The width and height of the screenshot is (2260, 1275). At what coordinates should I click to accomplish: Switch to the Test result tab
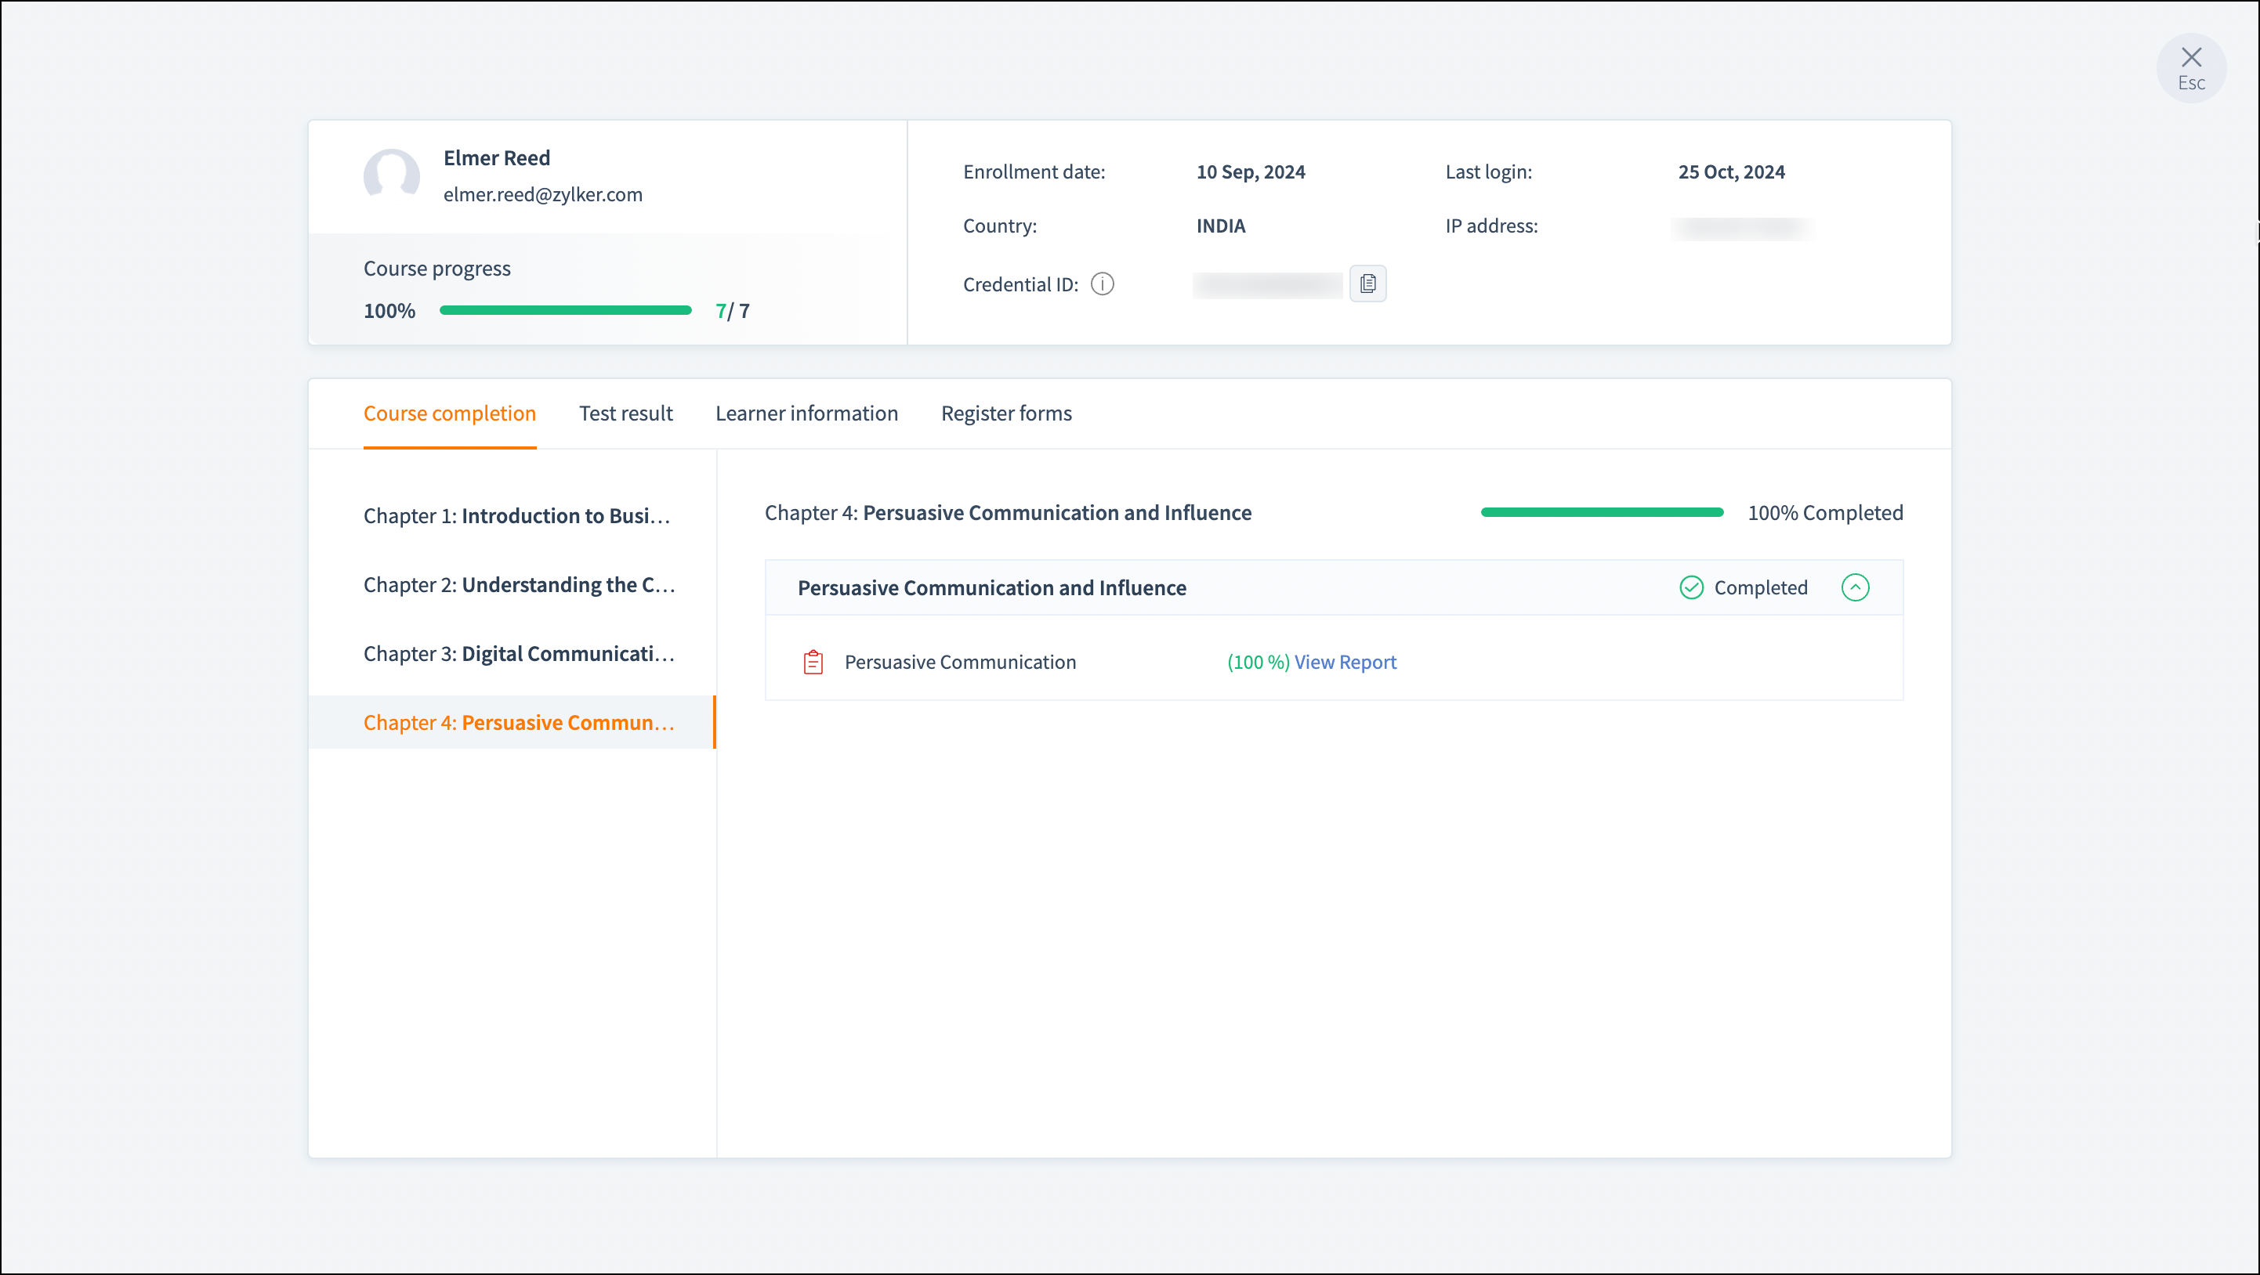click(x=625, y=413)
